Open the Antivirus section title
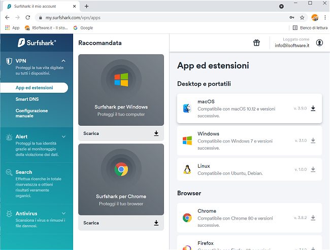 (26, 213)
